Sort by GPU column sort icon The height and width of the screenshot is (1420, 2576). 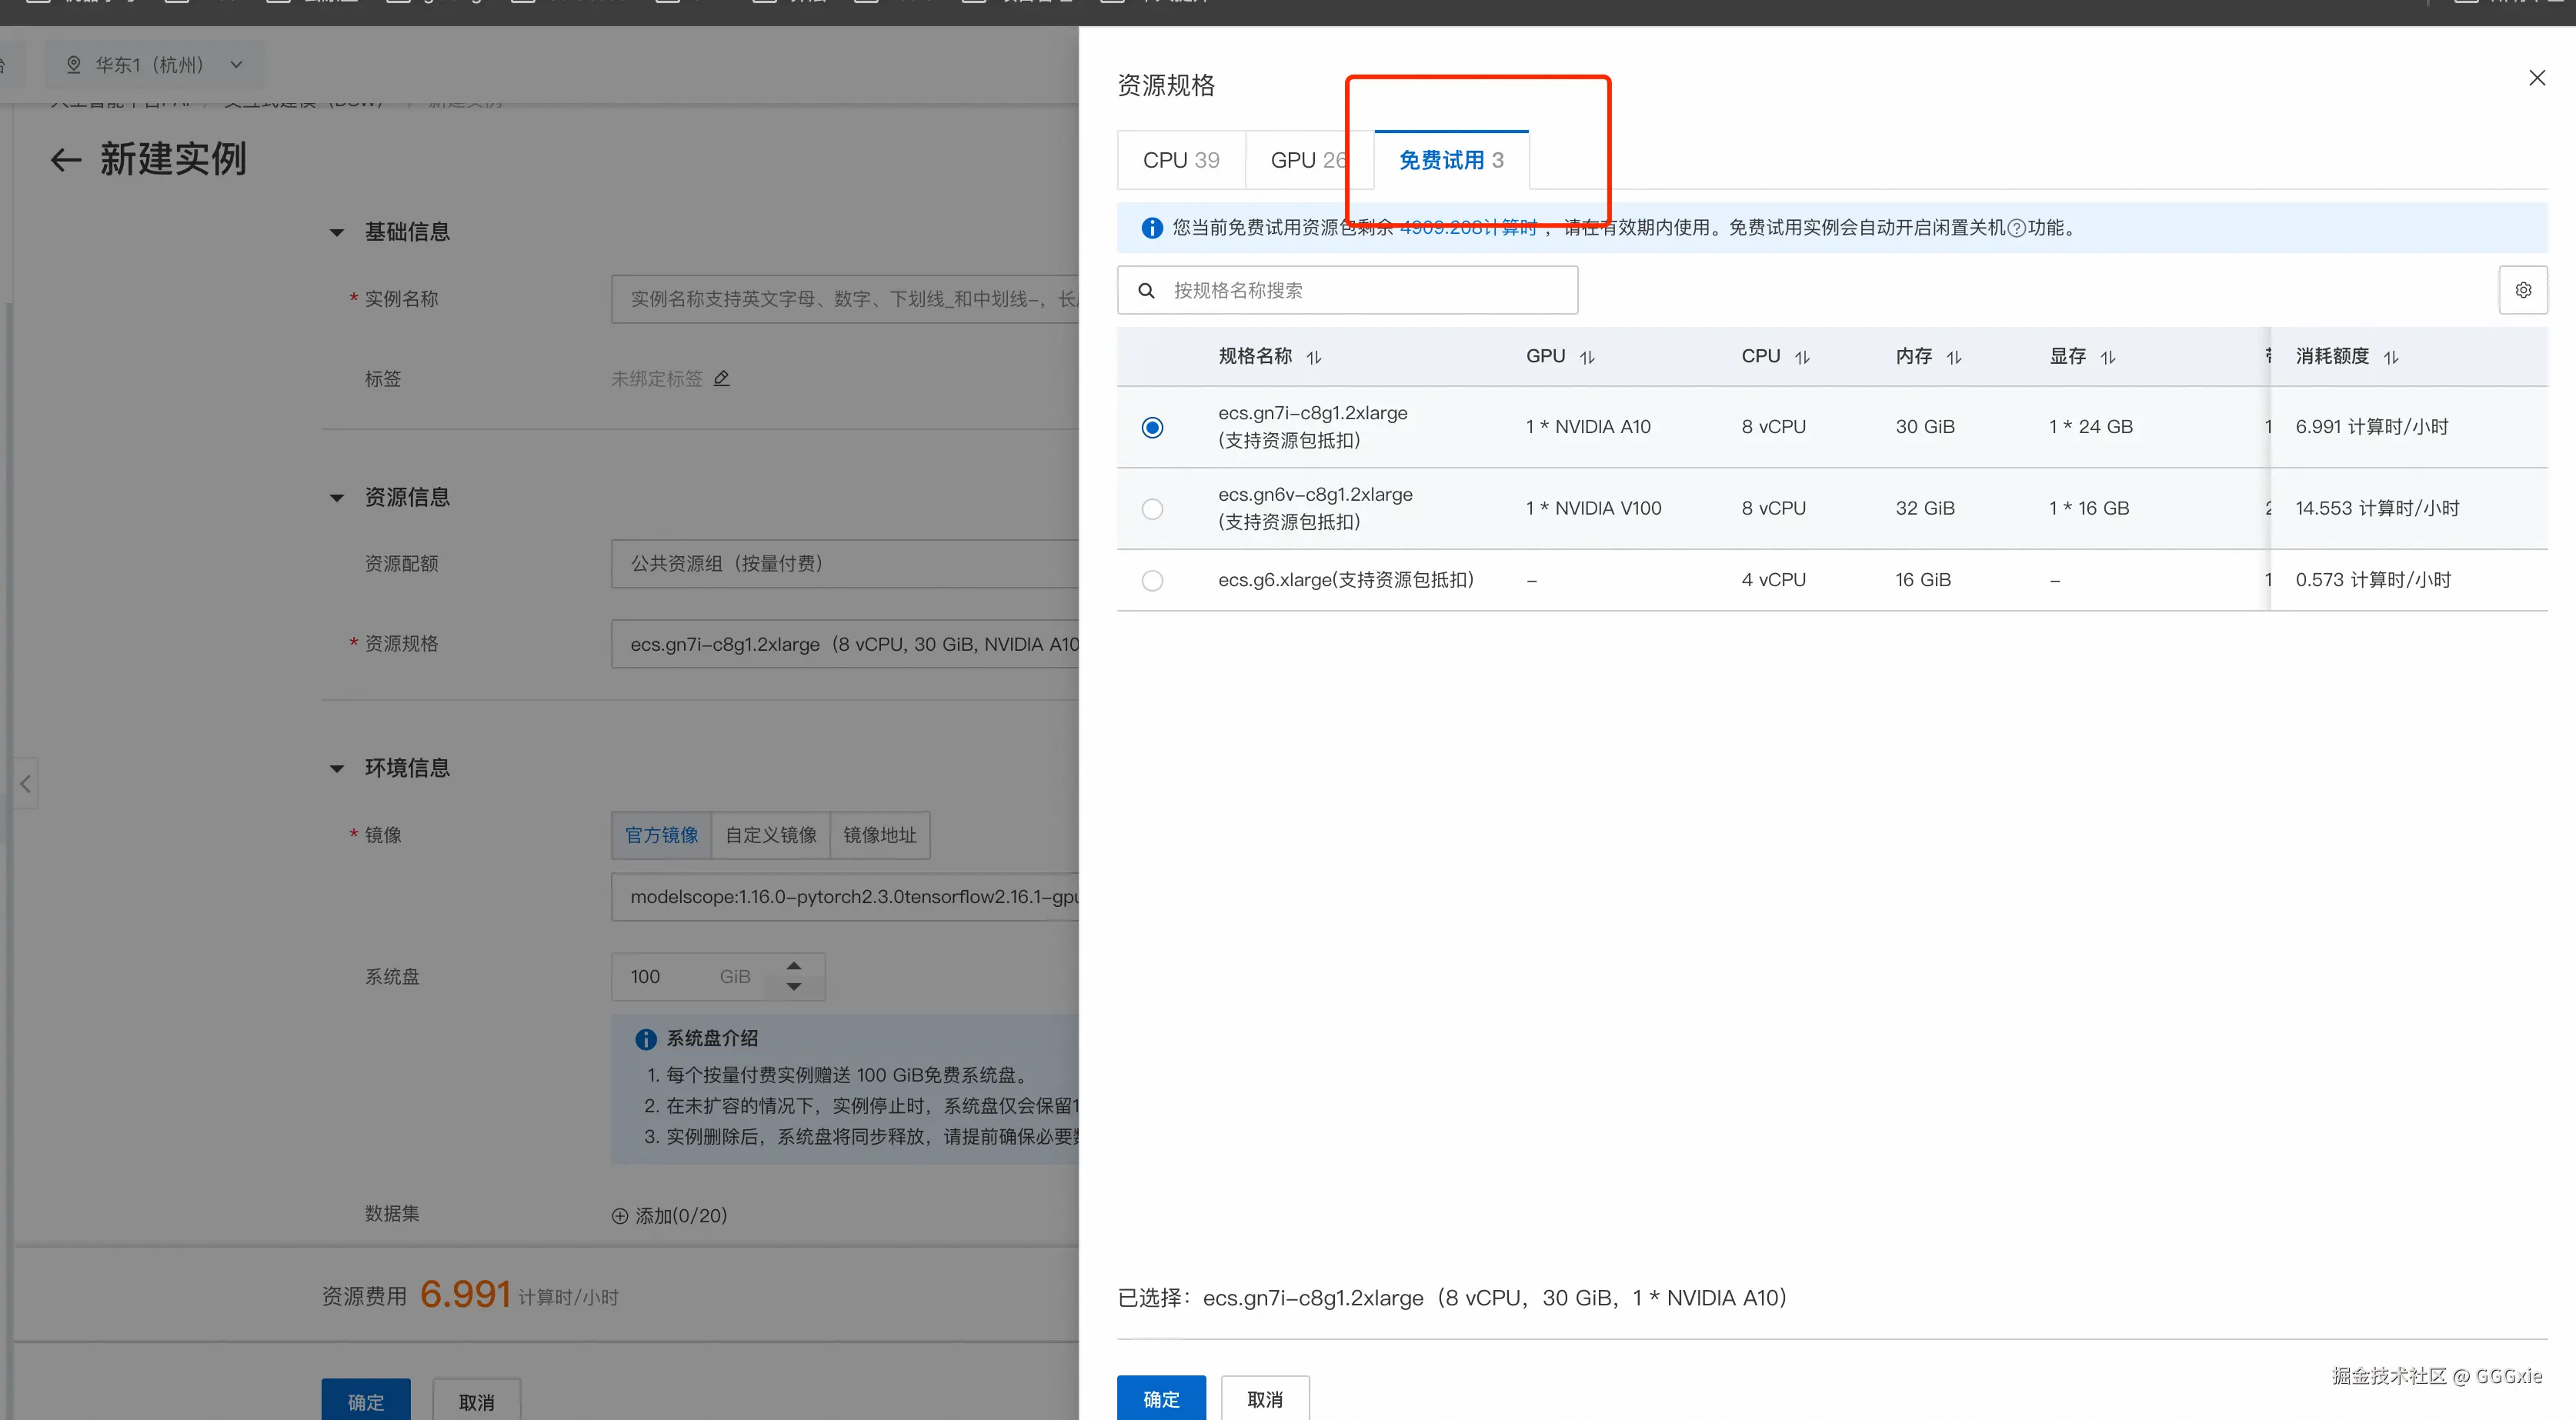pyautogui.click(x=1587, y=358)
